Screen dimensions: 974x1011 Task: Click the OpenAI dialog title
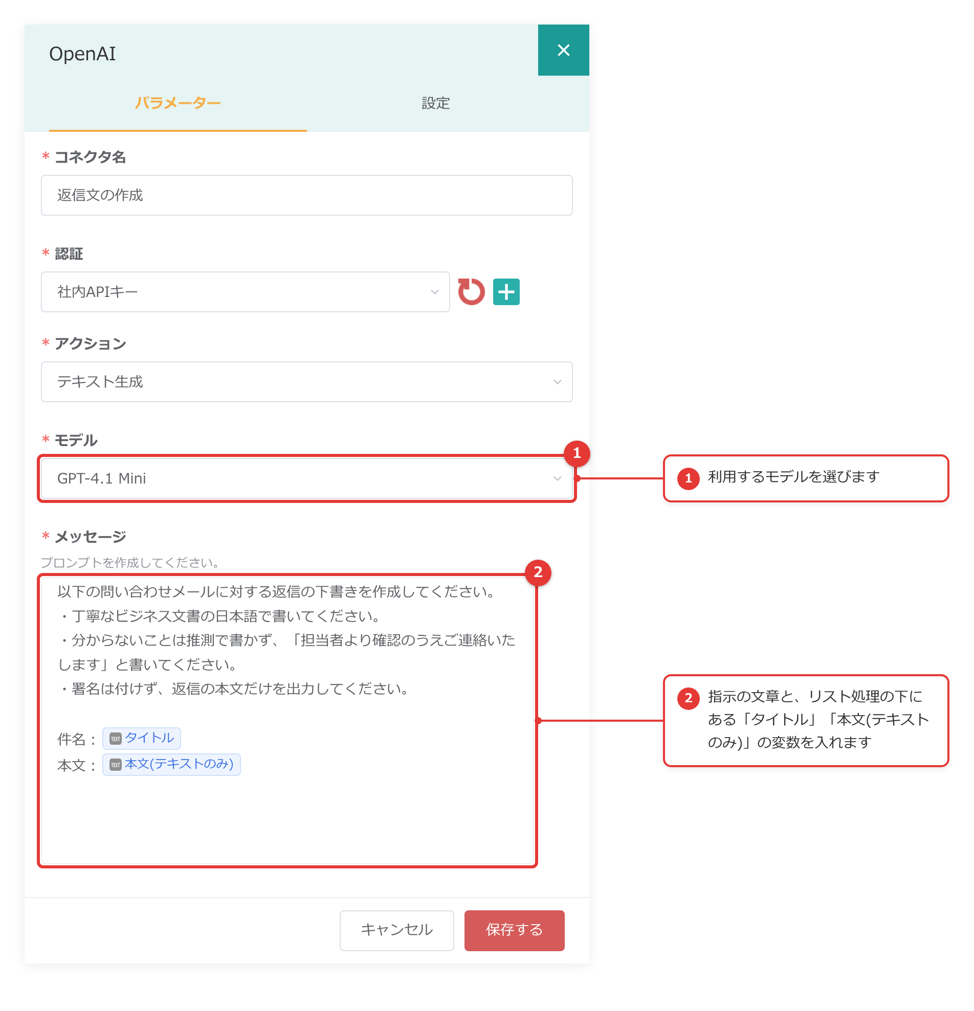click(82, 54)
